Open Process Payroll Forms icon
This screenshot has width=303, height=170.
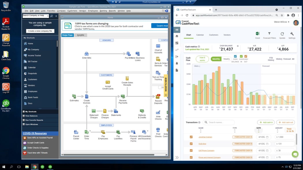[x=133, y=132]
